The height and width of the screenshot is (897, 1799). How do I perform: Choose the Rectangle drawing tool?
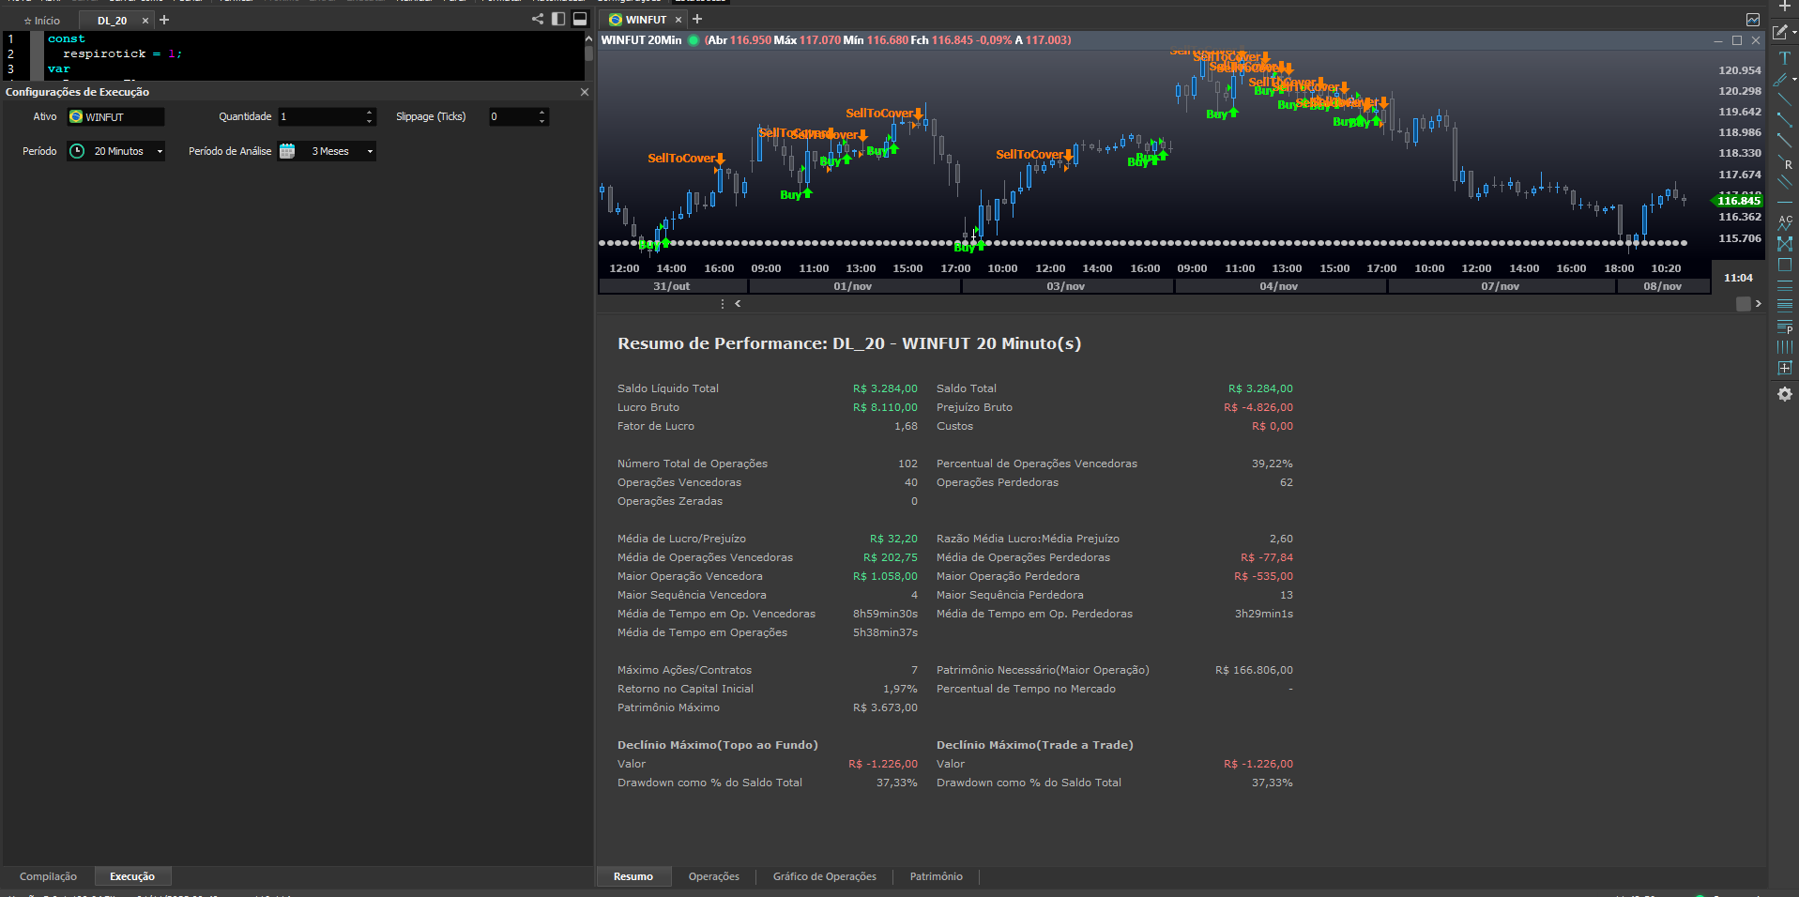coord(1786,266)
